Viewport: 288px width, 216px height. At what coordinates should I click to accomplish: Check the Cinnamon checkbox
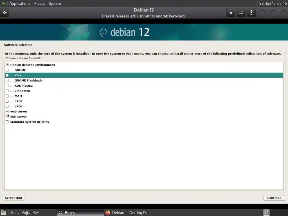[7, 91]
